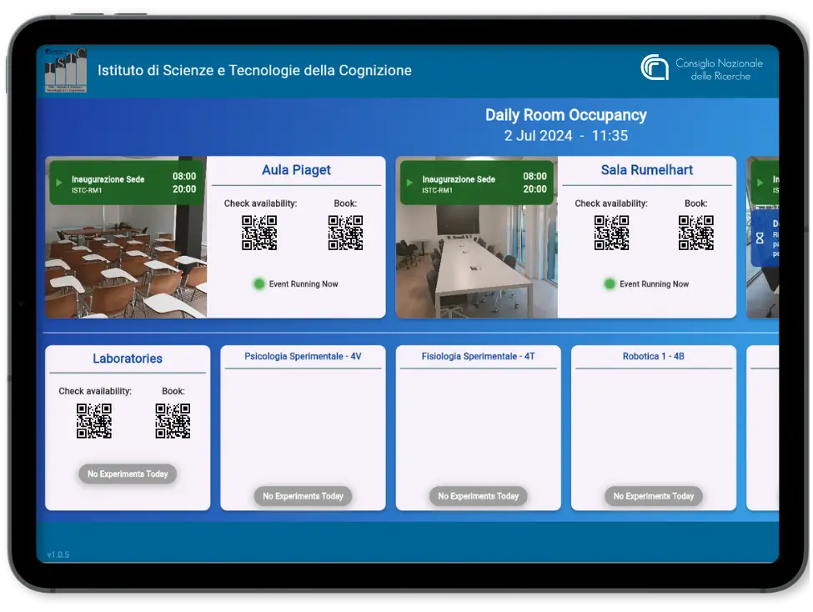Viewport: 813px width, 612px height.
Task: Tap Laboratories check availability QR code
Action: click(x=94, y=421)
